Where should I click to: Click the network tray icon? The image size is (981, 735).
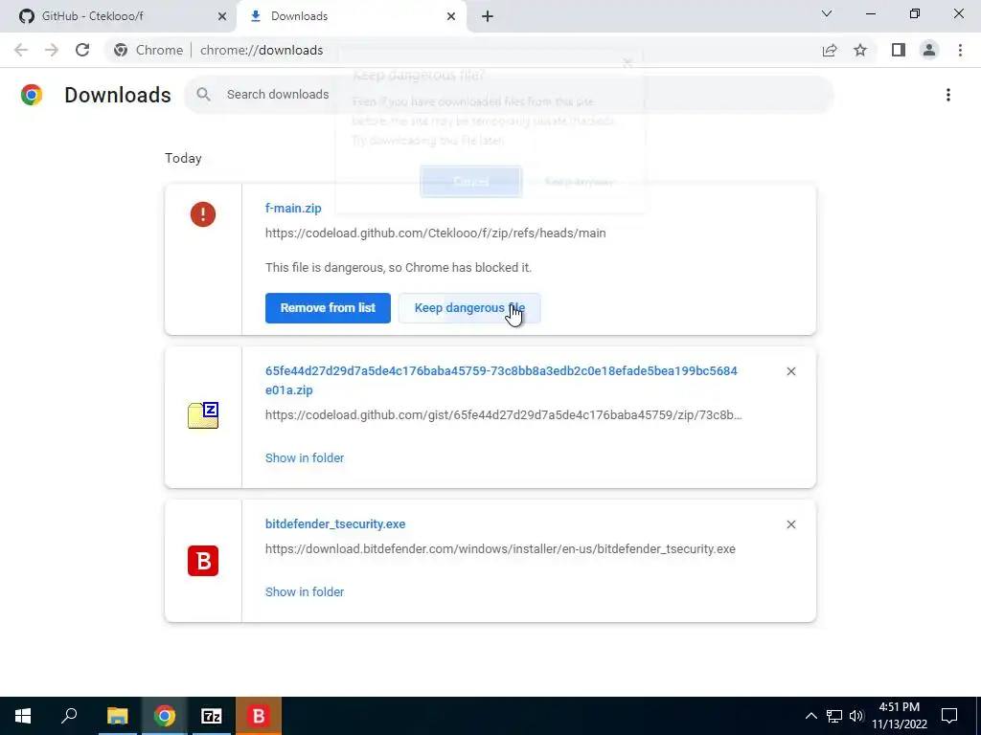pos(834,716)
